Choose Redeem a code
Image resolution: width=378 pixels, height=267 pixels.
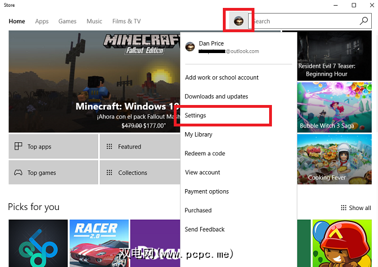pos(205,154)
